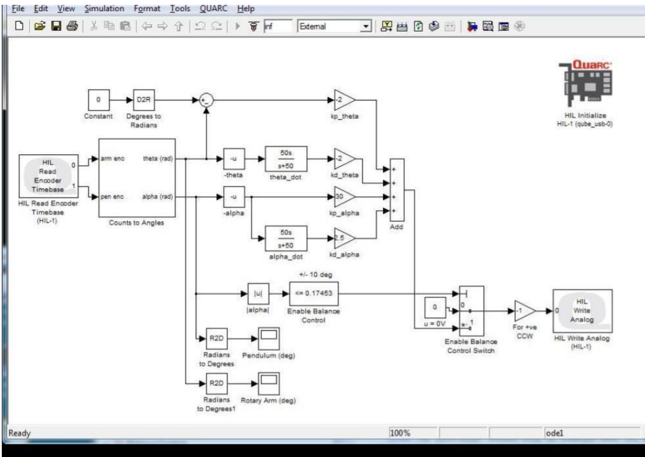Select the -theta negation block
Image resolution: width=645 pixels, height=457 pixels.
coord(234,159)
